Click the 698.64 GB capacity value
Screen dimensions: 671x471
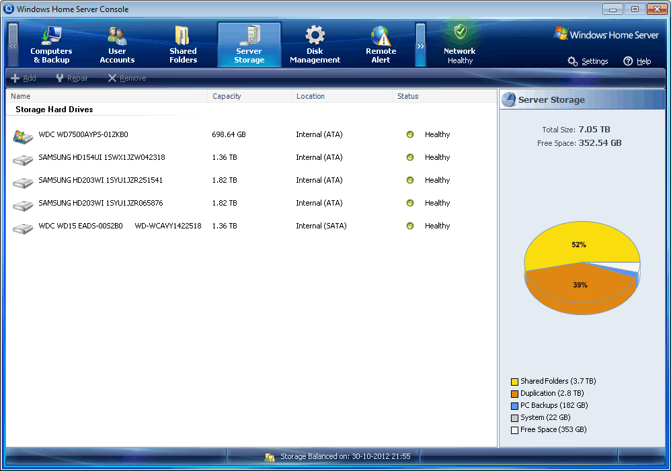coord(229,134)
